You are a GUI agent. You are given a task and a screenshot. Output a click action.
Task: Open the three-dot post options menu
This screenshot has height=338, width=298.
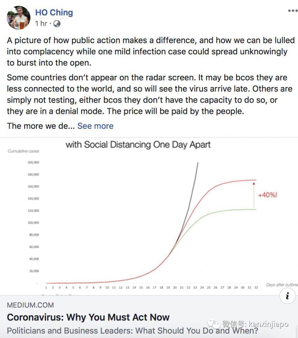(x=292, y=11)
